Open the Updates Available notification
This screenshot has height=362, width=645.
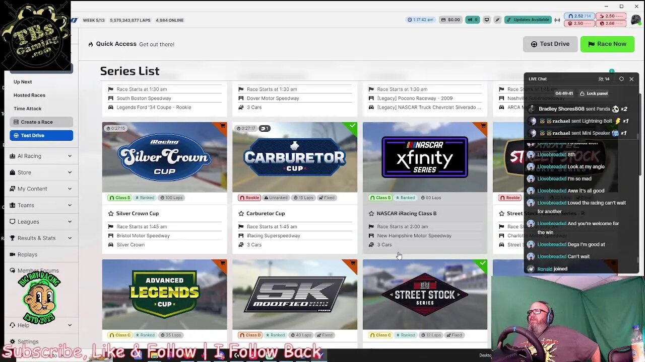tap(528, 20)
